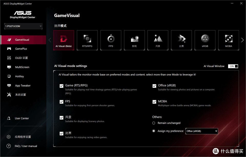Toggle the AI Visual Window ON switch
This screenshot has width=246, height=157.
233,66
